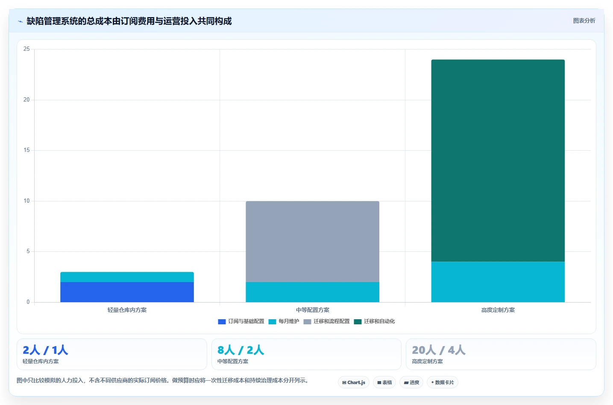Click the y-axis tick value 5
613x405 pixels.
click(28, 251)
